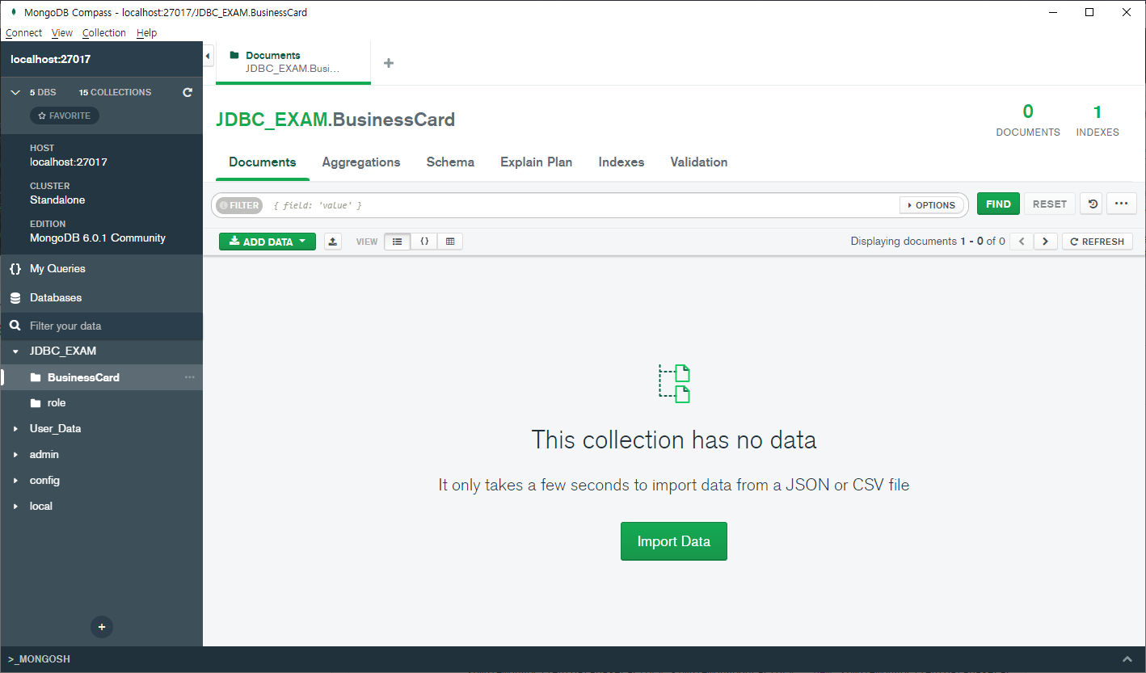This screenshot has width=1146, height=673.
Task: Open the Connect menu
Action: click(x=23, y=33)
